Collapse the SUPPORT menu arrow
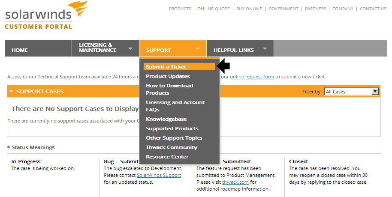Image resolution: width=392 pixels, height=197 pixels. click(198, 48)
